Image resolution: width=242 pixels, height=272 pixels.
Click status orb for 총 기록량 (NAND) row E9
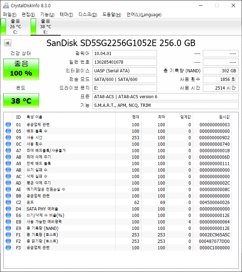click(8, 228)
